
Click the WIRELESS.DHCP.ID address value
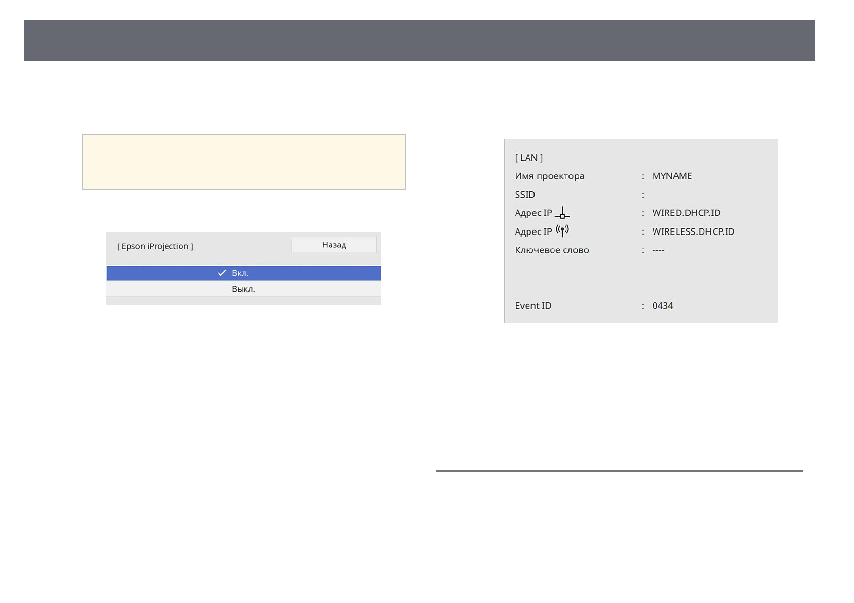pyautogui.click(x=693, y=232)
